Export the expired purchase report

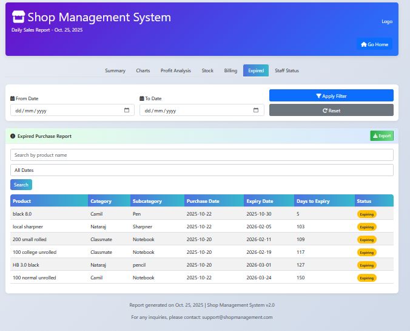pyautogui.click(x=381, y=136)
